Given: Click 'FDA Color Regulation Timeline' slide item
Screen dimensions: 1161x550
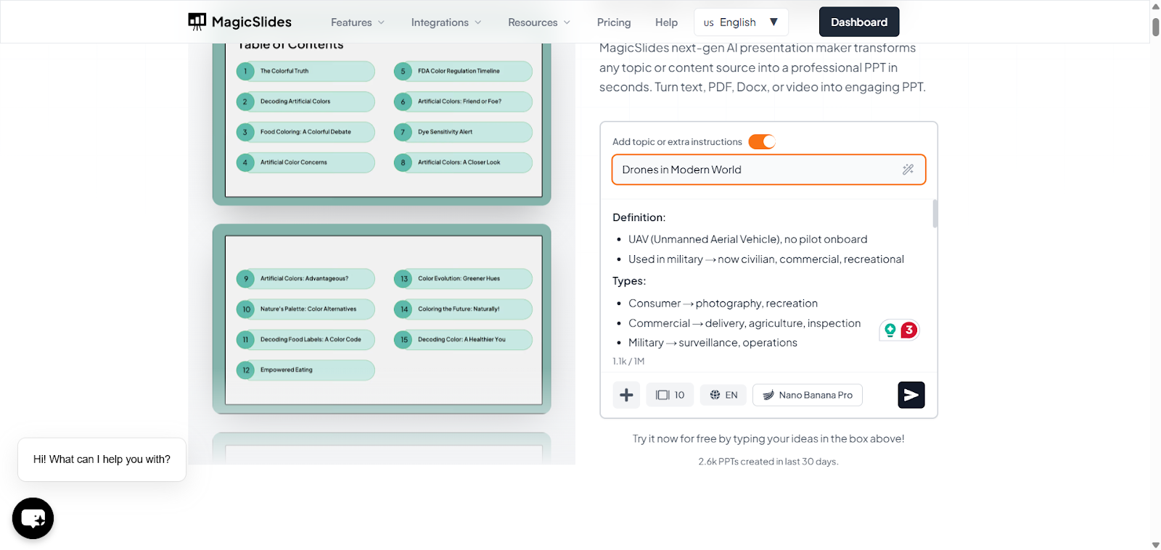Looking at the screenshot, I should point(463,71).
